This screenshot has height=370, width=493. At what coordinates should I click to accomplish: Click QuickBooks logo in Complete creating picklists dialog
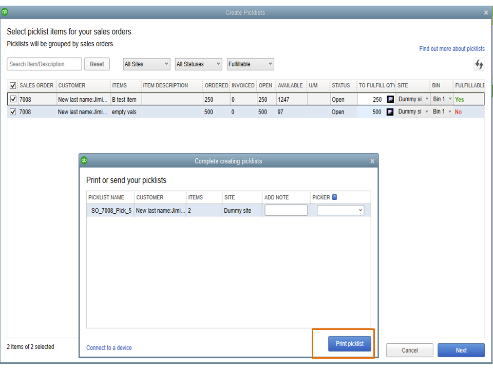click(84, 160)
